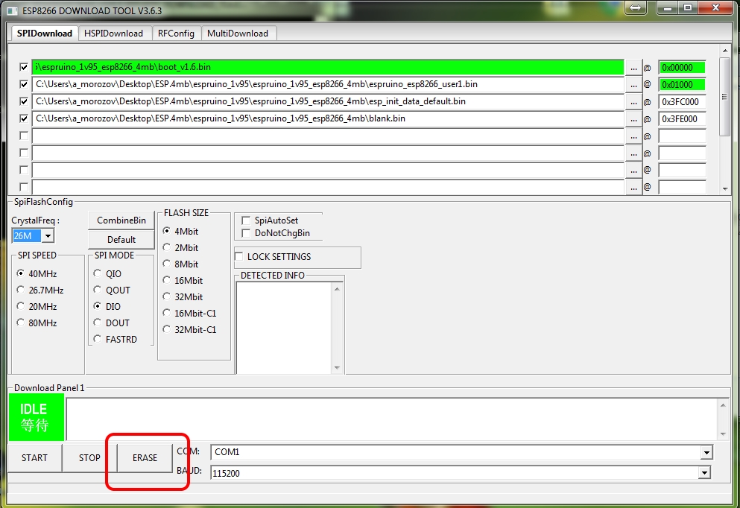Viewport: 740px width, 508px height.
Task: Click the DETECTED INFO scroll-down arrow
Action: [x=337, y=368]
